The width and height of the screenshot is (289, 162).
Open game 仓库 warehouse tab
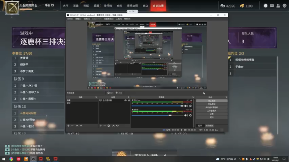point(120,6)
